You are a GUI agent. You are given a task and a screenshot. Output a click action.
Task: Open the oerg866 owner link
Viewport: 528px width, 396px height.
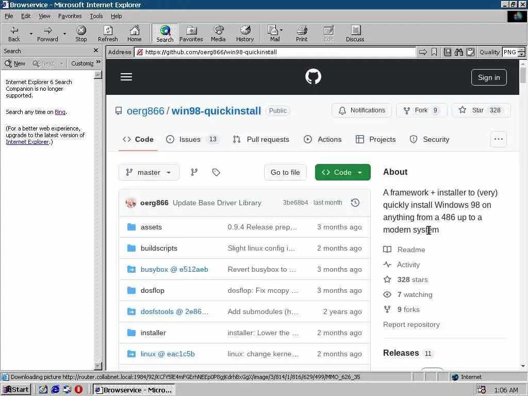[x=145, y=111]
